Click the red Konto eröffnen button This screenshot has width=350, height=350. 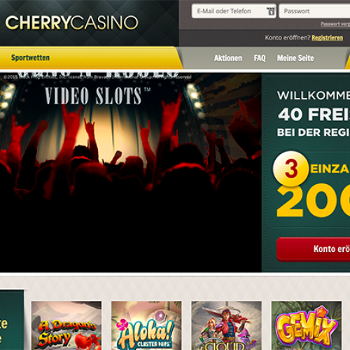point(313,248)
